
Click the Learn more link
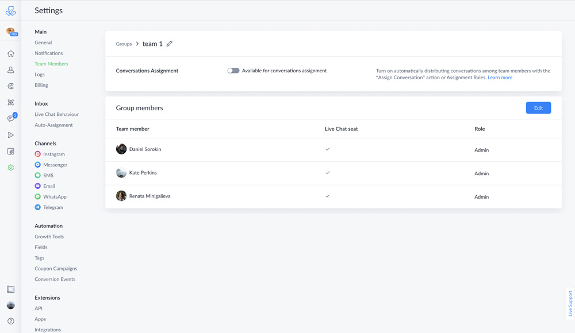tap(500, 78)
